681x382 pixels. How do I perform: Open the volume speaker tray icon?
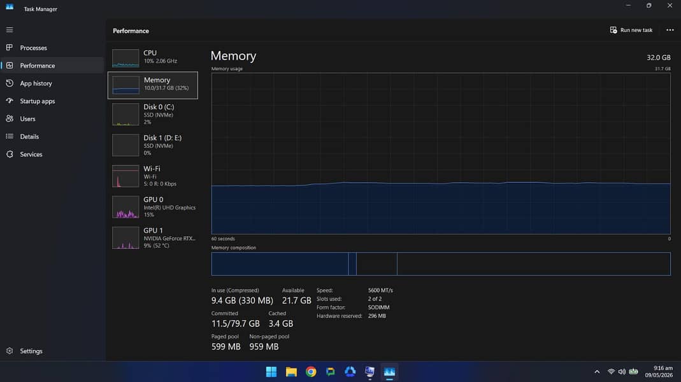pos(622,372)
